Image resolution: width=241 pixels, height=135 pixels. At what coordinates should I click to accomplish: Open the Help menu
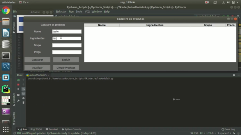107,12
